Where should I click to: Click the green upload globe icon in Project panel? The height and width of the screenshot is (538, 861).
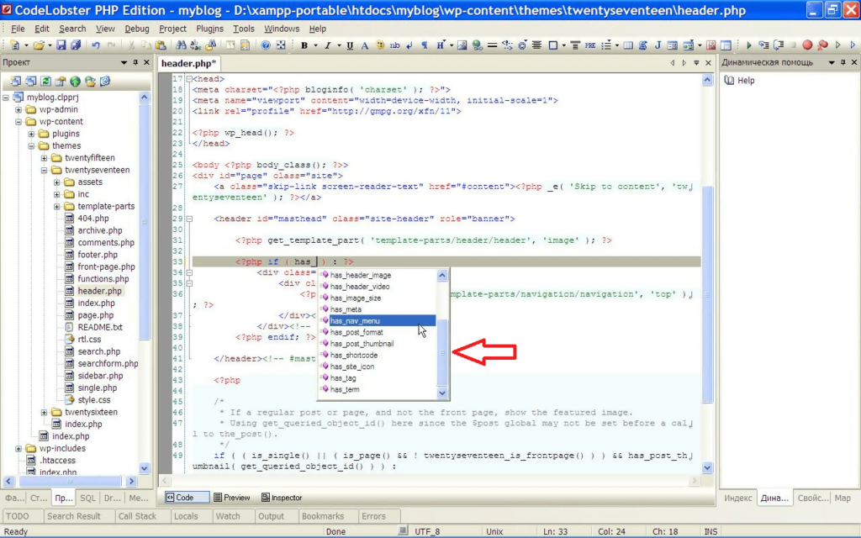tap(75, 82)
